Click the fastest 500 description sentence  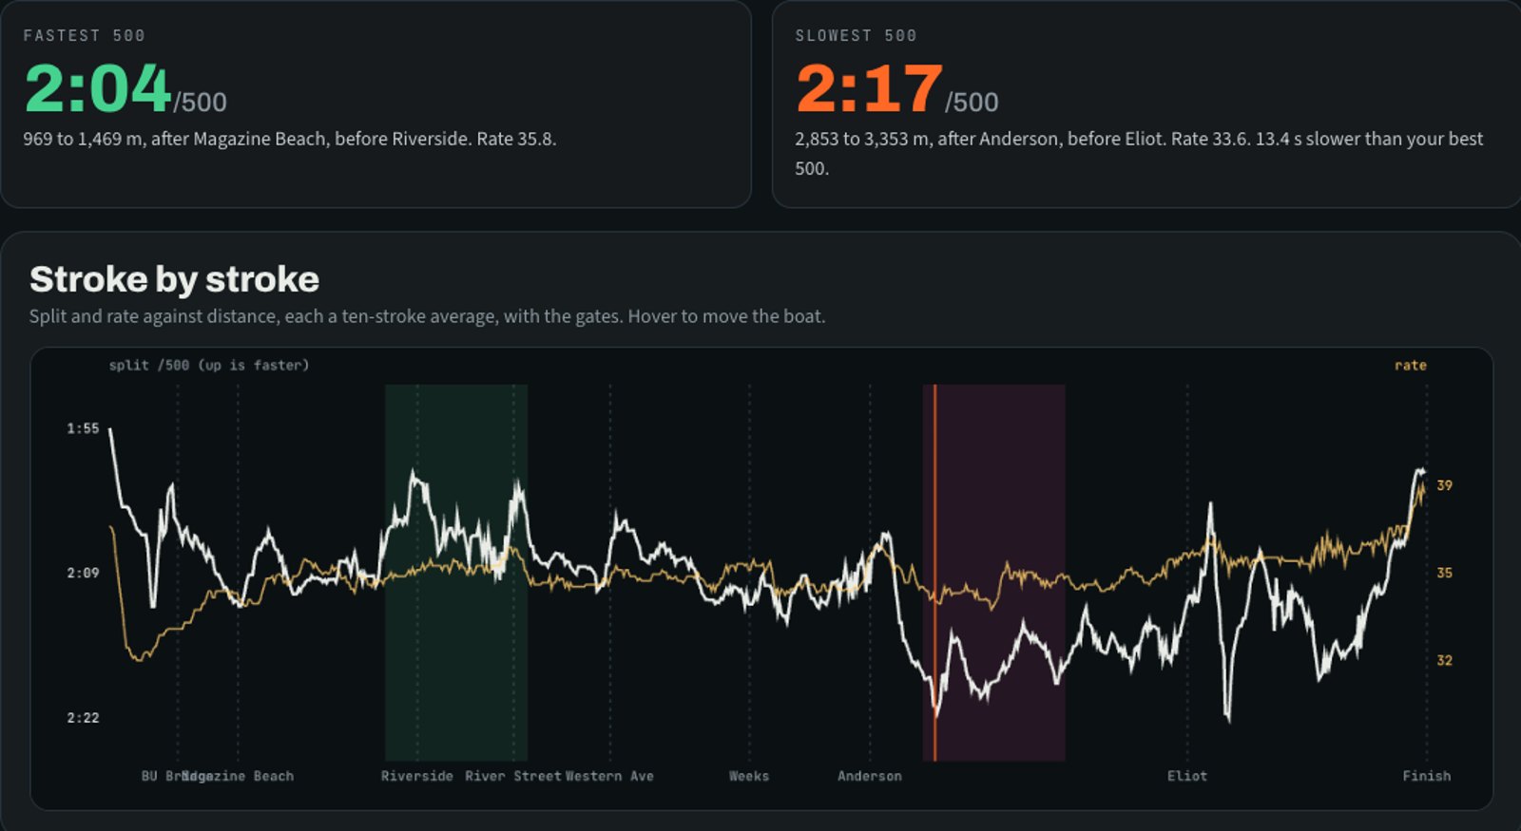290,139
